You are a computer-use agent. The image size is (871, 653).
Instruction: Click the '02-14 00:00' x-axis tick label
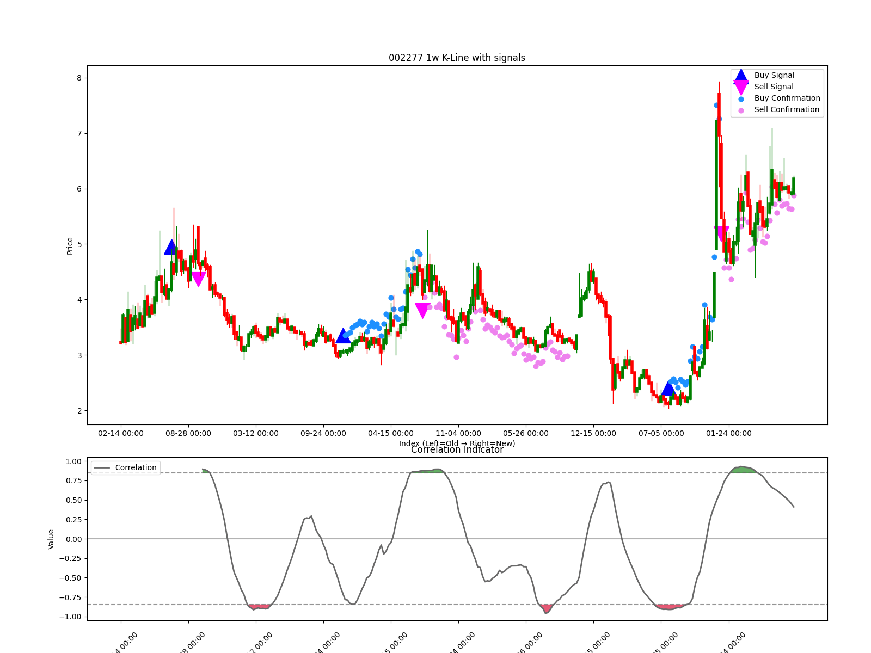point(121,433)
